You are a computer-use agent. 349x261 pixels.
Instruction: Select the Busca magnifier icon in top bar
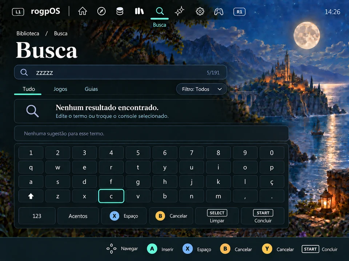click(160, 11)
